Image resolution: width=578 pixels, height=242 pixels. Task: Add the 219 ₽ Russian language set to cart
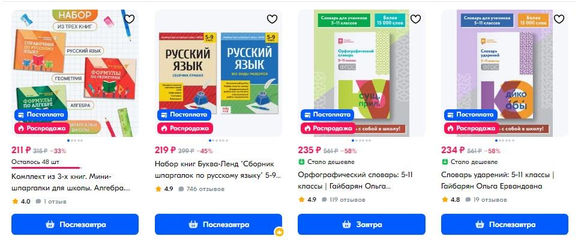pos(218,225)
